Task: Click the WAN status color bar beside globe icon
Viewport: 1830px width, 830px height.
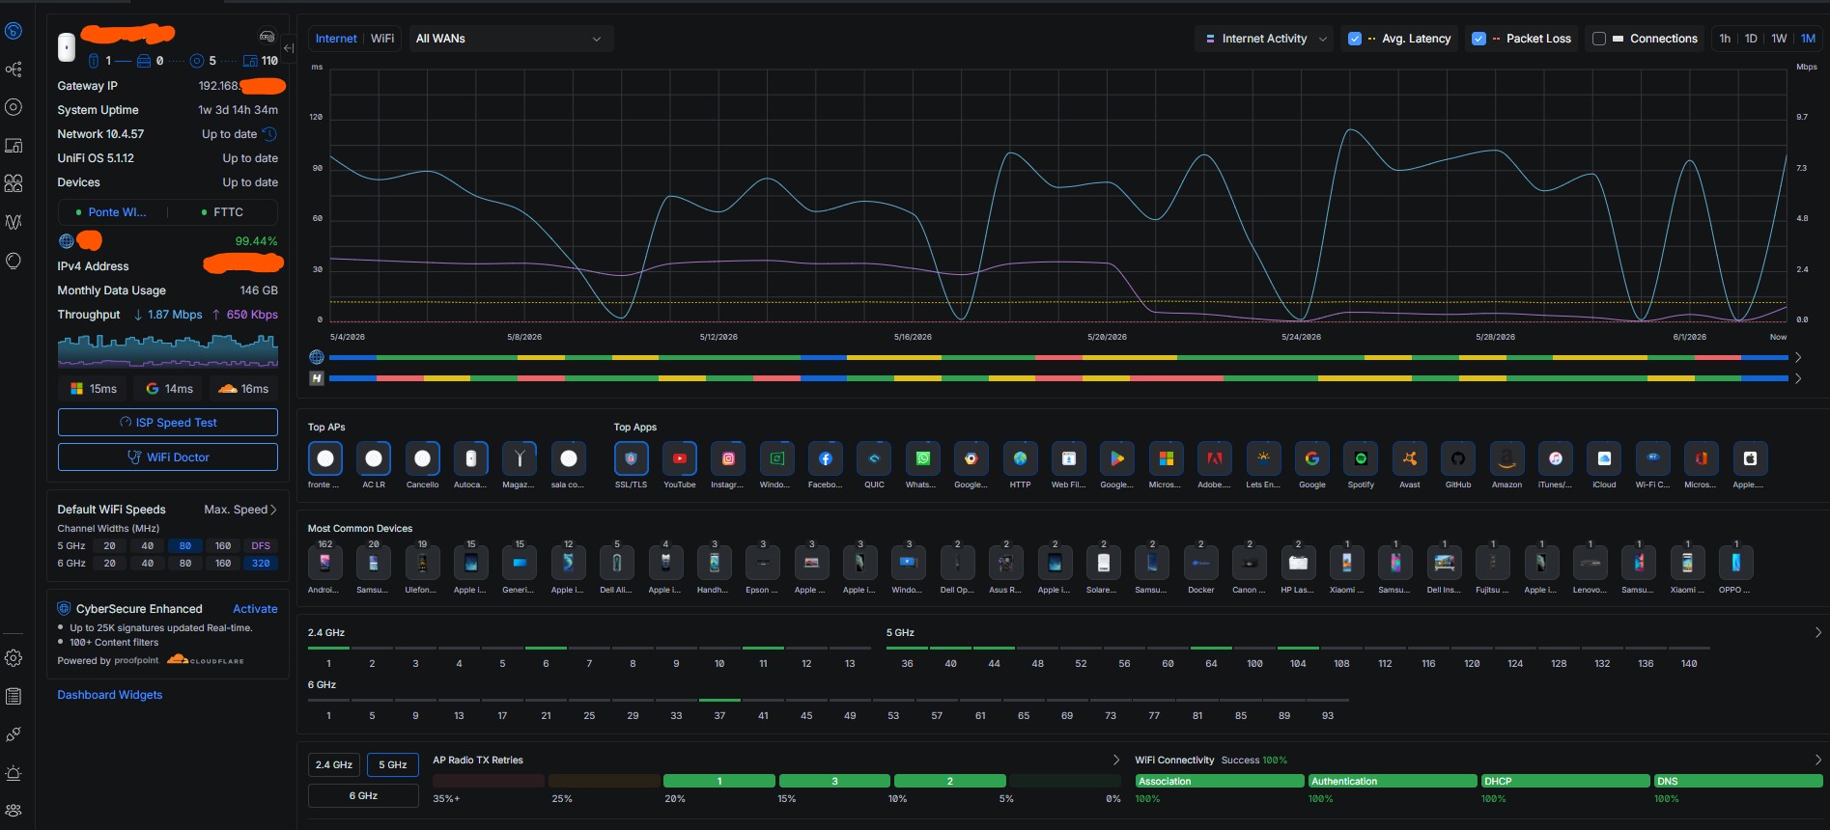Action: click(1058, 357)
